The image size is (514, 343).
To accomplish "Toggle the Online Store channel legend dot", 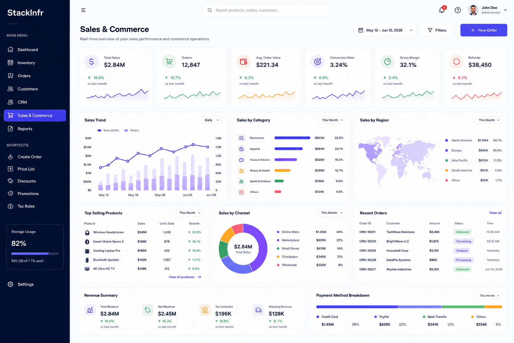I will [278, 232].
